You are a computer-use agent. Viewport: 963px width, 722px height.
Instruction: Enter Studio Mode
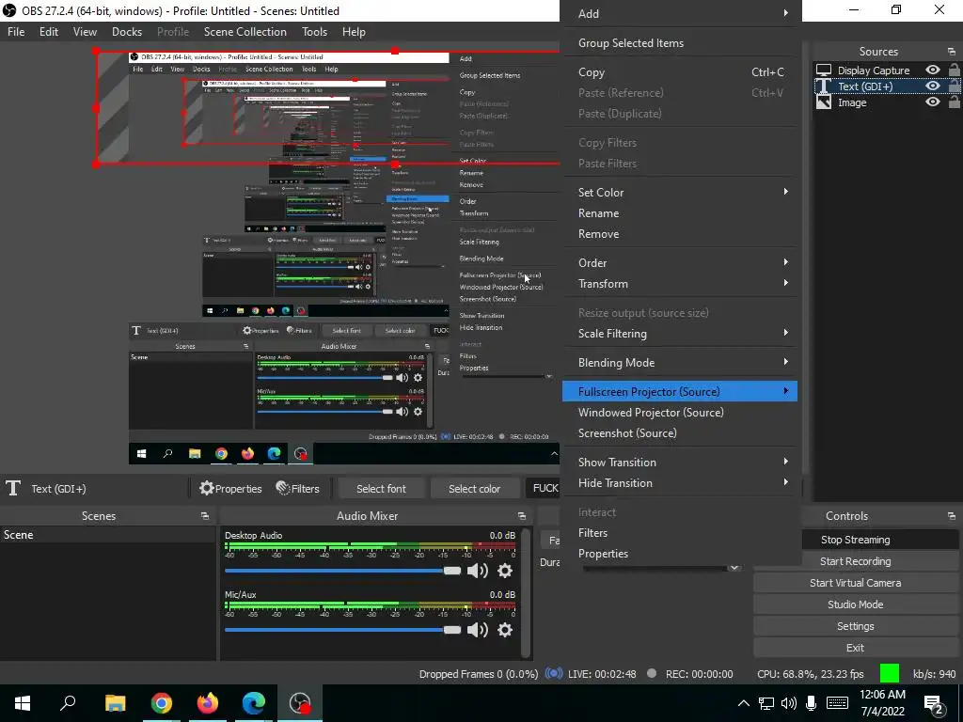(x=856, y=604)
